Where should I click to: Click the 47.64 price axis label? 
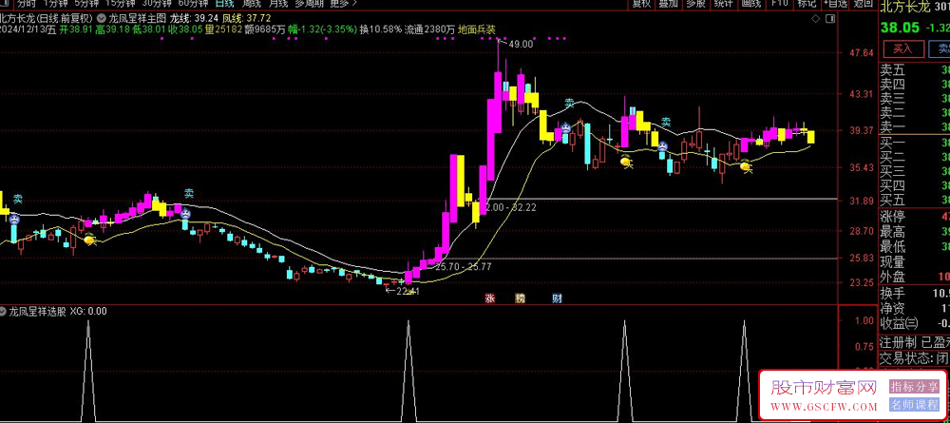click(861, 53)
